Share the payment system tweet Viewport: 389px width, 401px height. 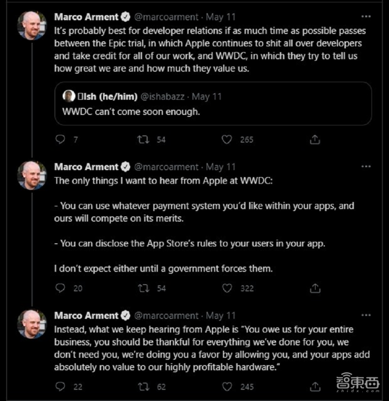(x=315, y=288)
